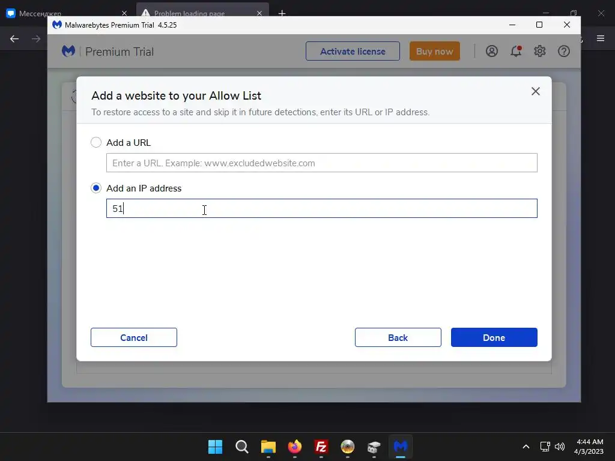Viewport: 615px width, 461px height.
Task: Select the Add an IP address radio button
Action: click(96, 188)
